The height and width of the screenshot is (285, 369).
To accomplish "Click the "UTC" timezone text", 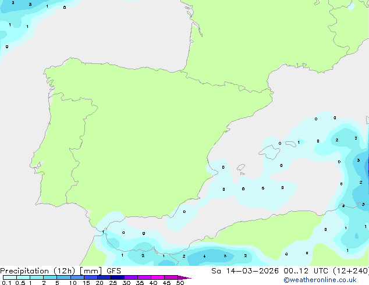I will [x=321, y=271].
